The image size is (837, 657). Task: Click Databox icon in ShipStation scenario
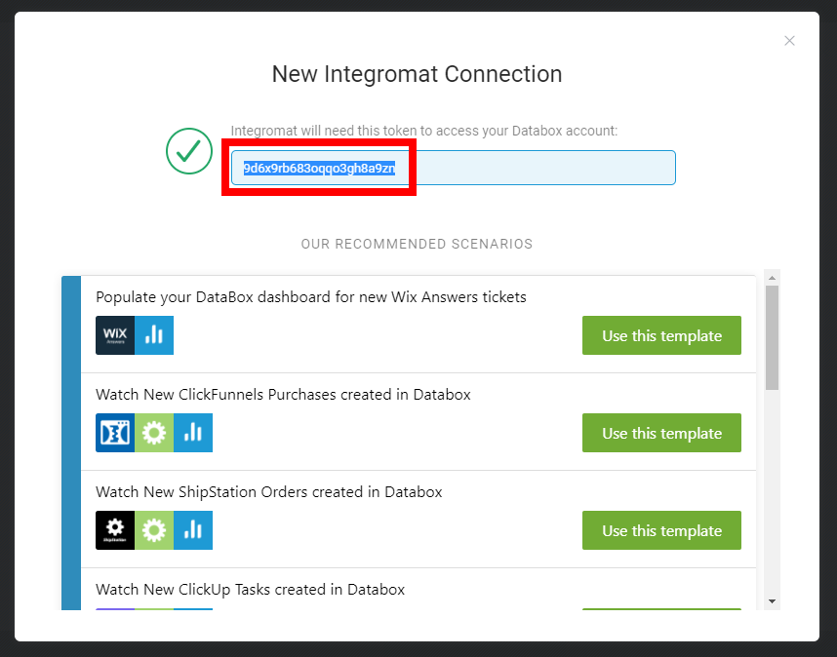coord(193,530)
